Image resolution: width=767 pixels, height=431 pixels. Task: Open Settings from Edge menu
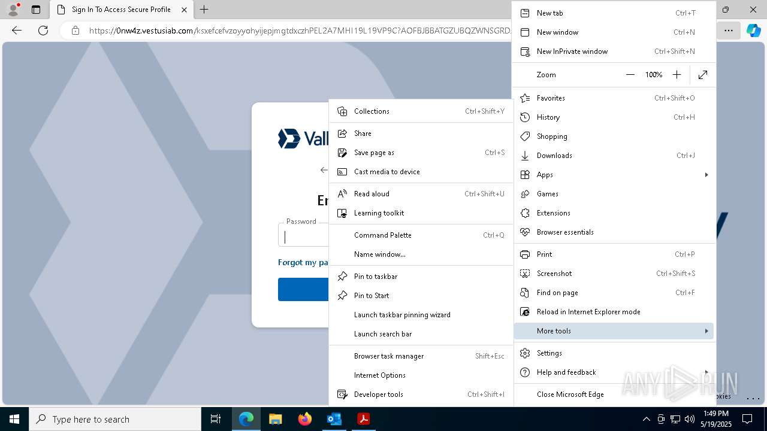pyautogui.click(x=614, y=353)
